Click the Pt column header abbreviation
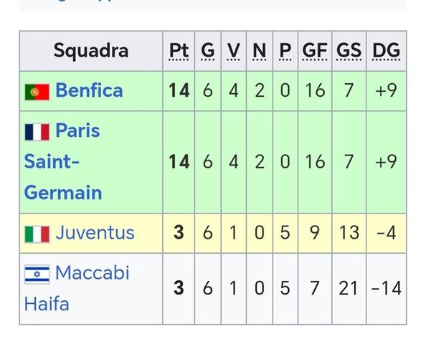 (x=179, y=50)
